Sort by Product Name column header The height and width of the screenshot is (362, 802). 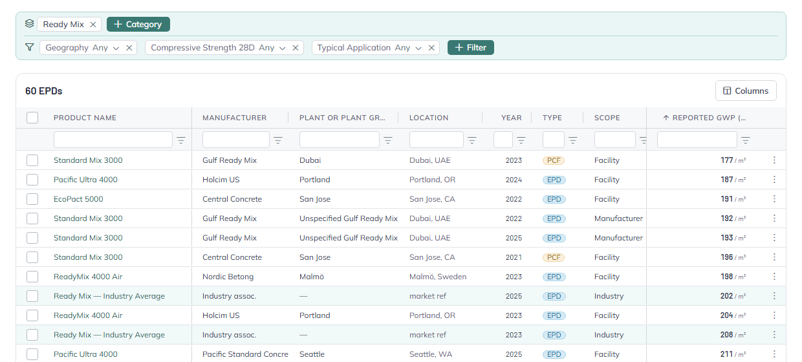[85, 118]
